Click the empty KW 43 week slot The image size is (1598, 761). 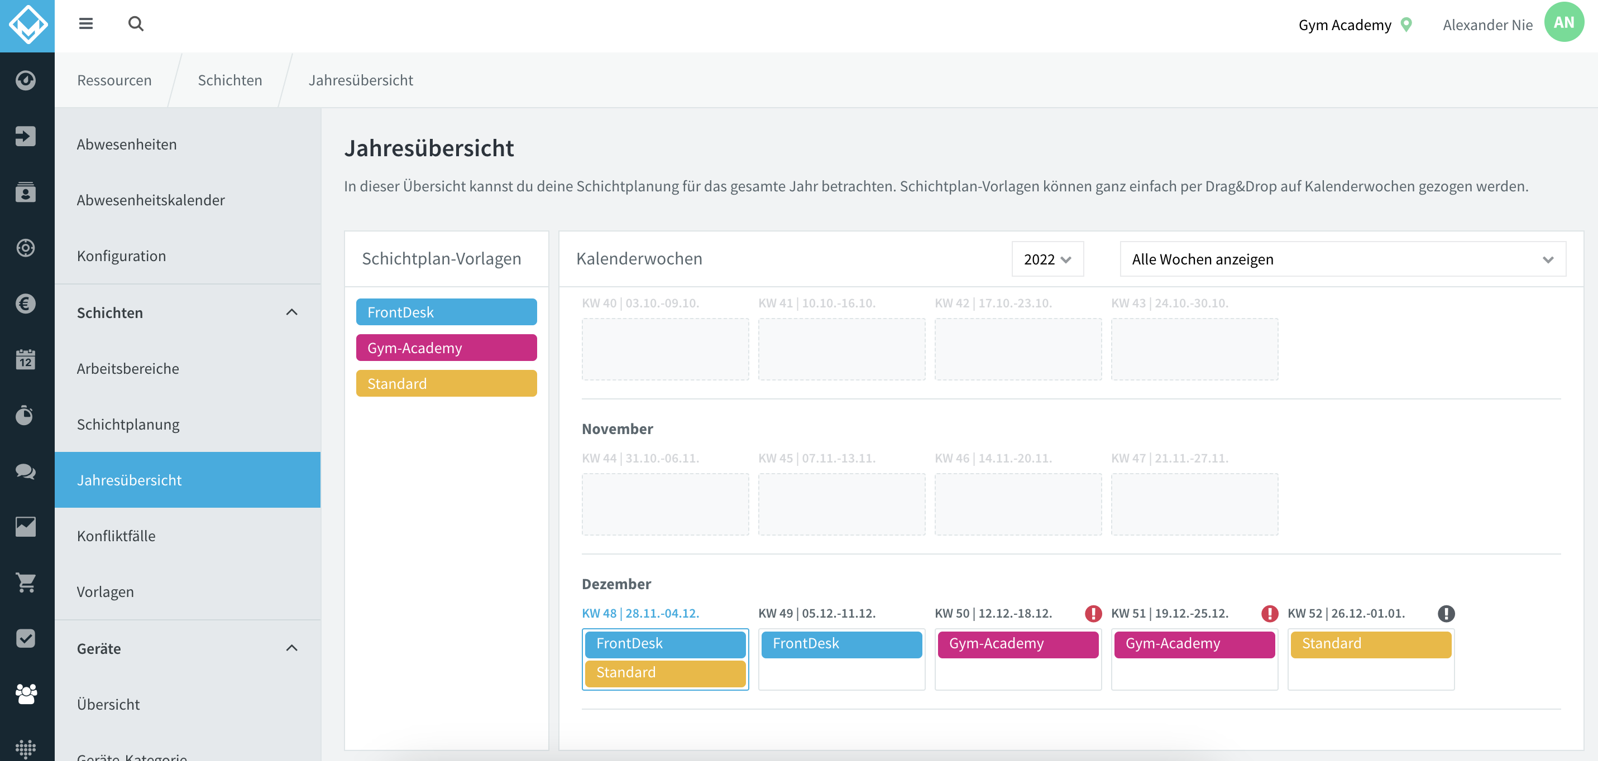point(1195,349)
